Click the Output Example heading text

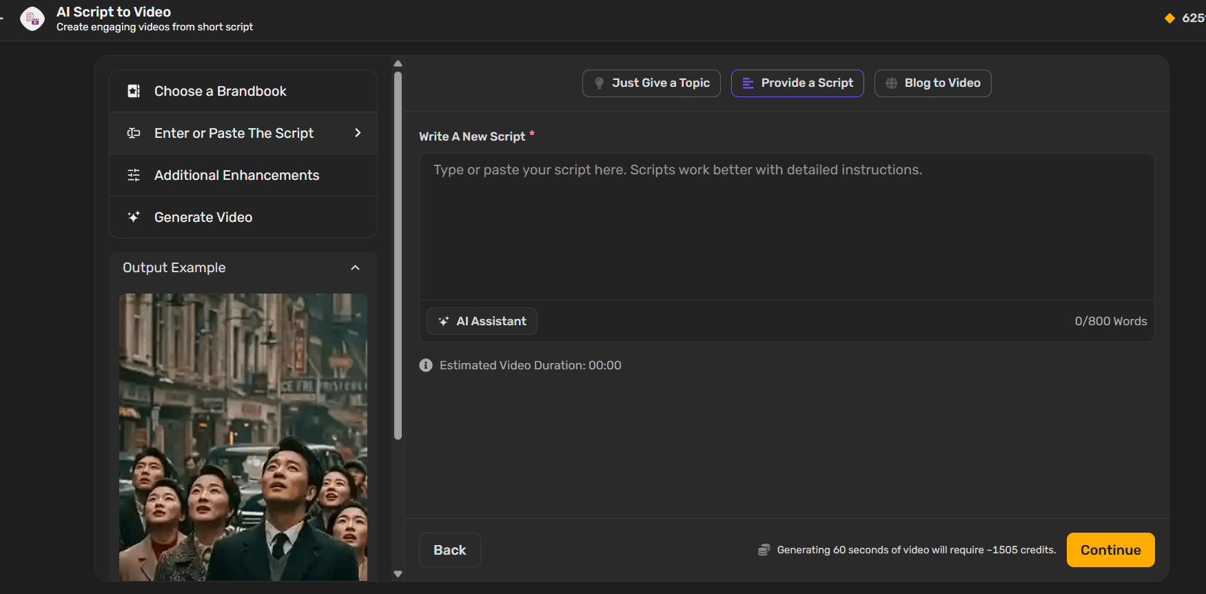(174, 267)
